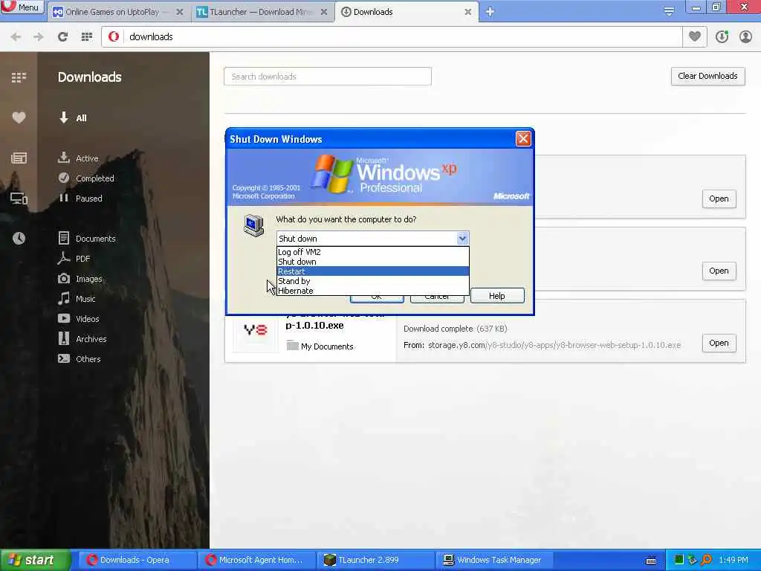Switch to TLauncher download tab
This screenshot has height=571, width=761.
[x=261, y=12]
